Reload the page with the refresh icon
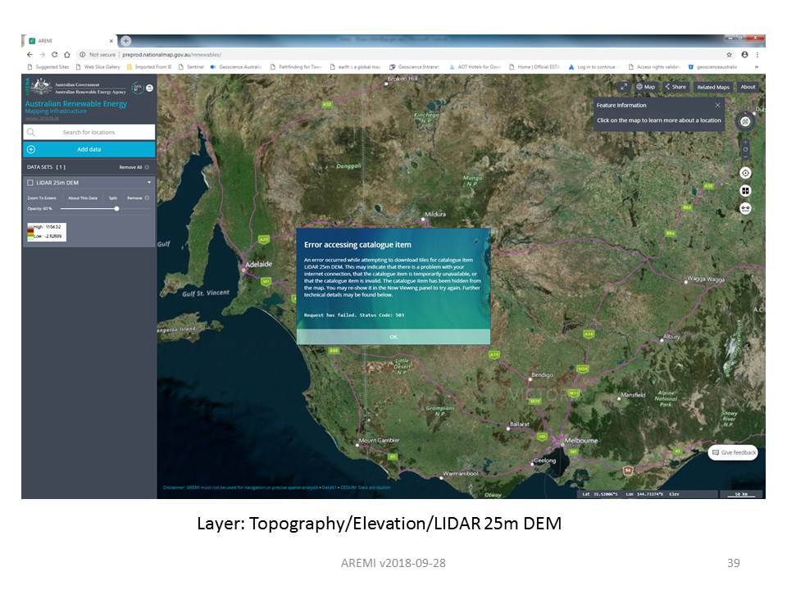This screenshot has width=787, height=590. [54, 55]
